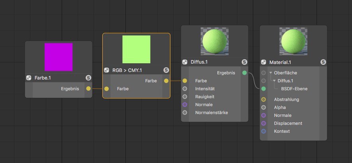Click the Kontext input port of Material.1
352x163 pixels.
pos(264,131)
